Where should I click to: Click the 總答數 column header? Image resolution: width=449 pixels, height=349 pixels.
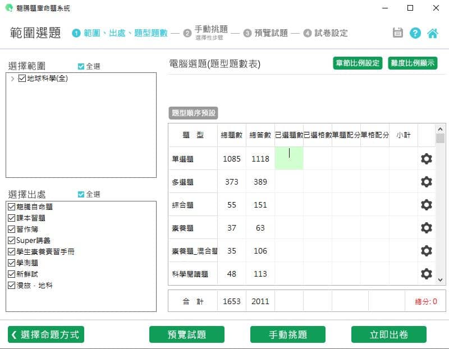point(260,135)
